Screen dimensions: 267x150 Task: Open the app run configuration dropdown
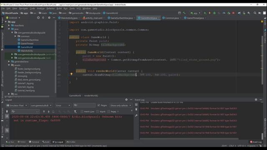click(195, 13)
